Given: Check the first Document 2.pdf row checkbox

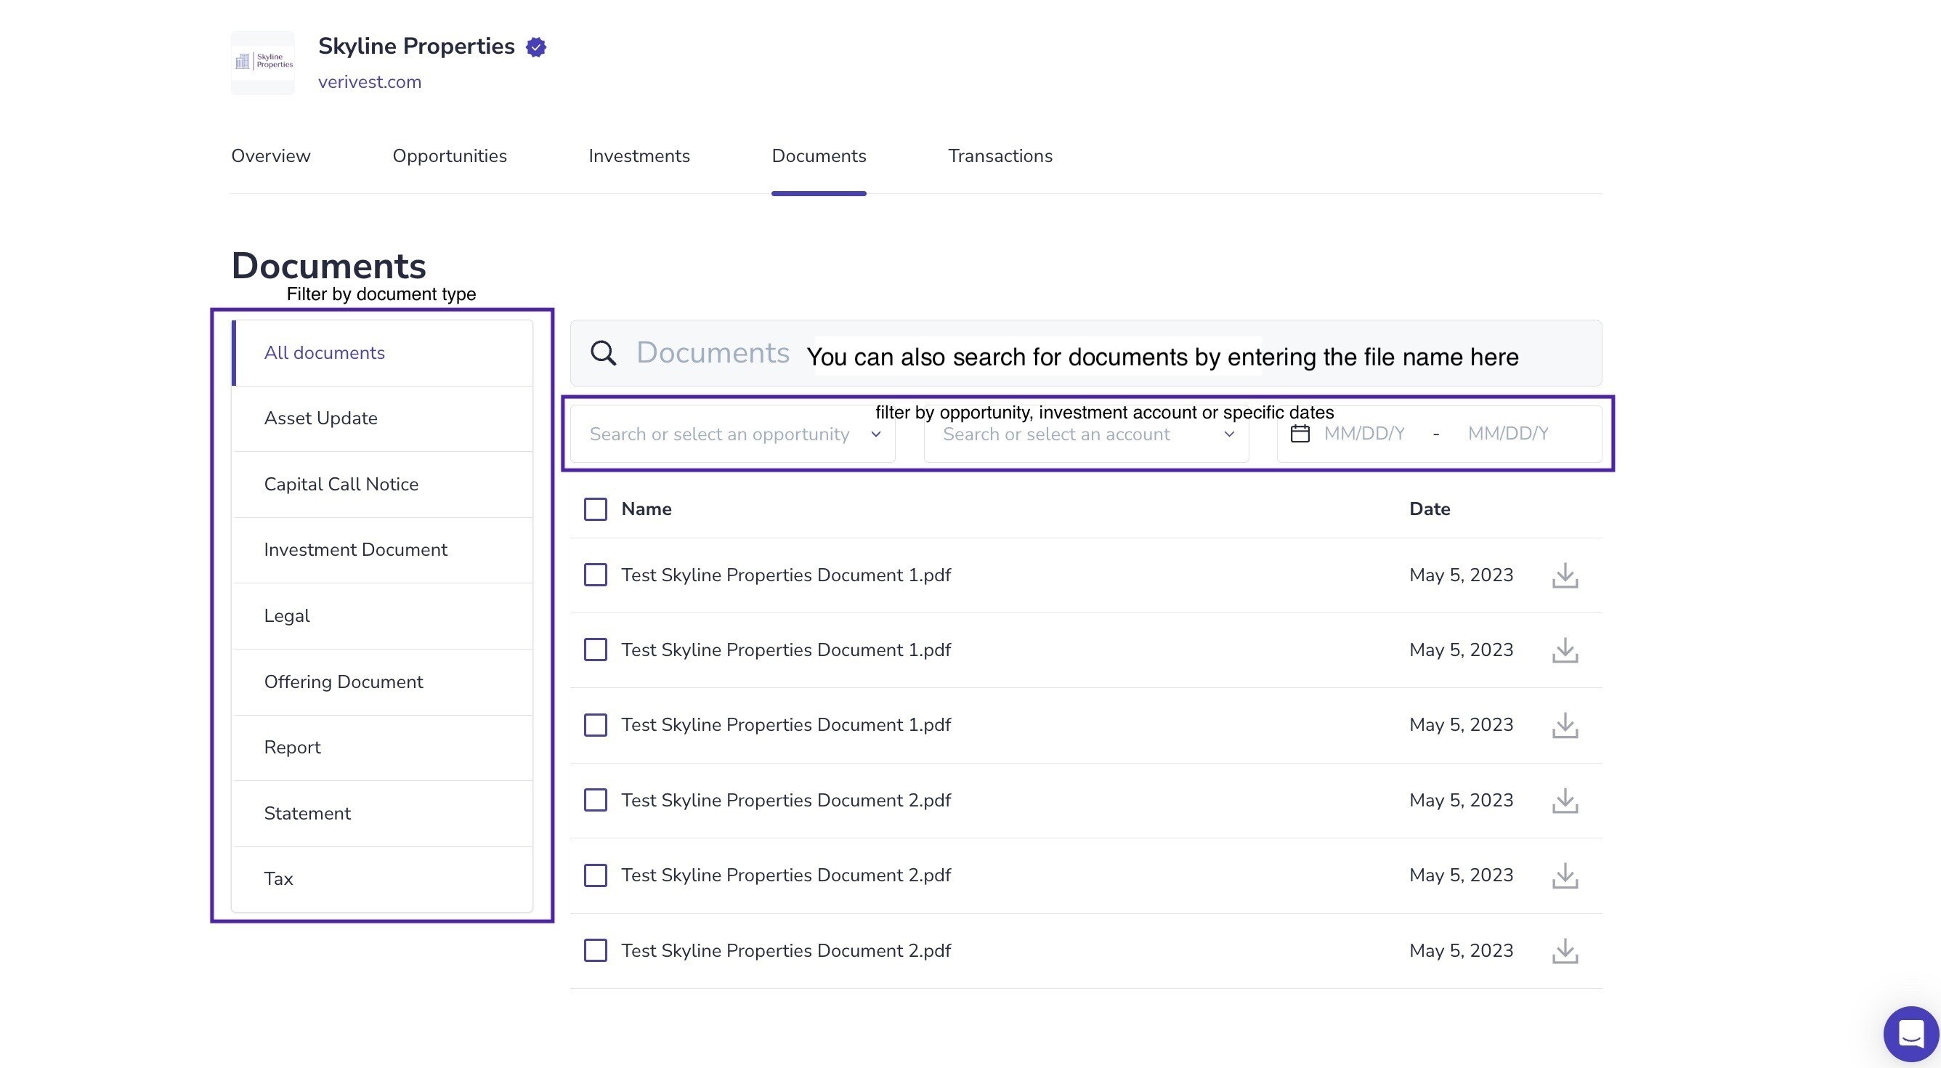Looking at the screenshot, I should click(x=595, y=800).
